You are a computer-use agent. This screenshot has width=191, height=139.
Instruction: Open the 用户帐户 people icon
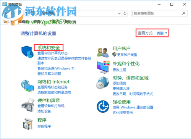point(103,52)
